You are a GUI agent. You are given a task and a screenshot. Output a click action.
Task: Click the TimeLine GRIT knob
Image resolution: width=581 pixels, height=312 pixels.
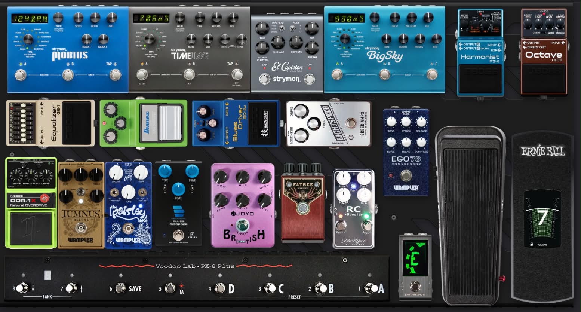click(207, 39)
